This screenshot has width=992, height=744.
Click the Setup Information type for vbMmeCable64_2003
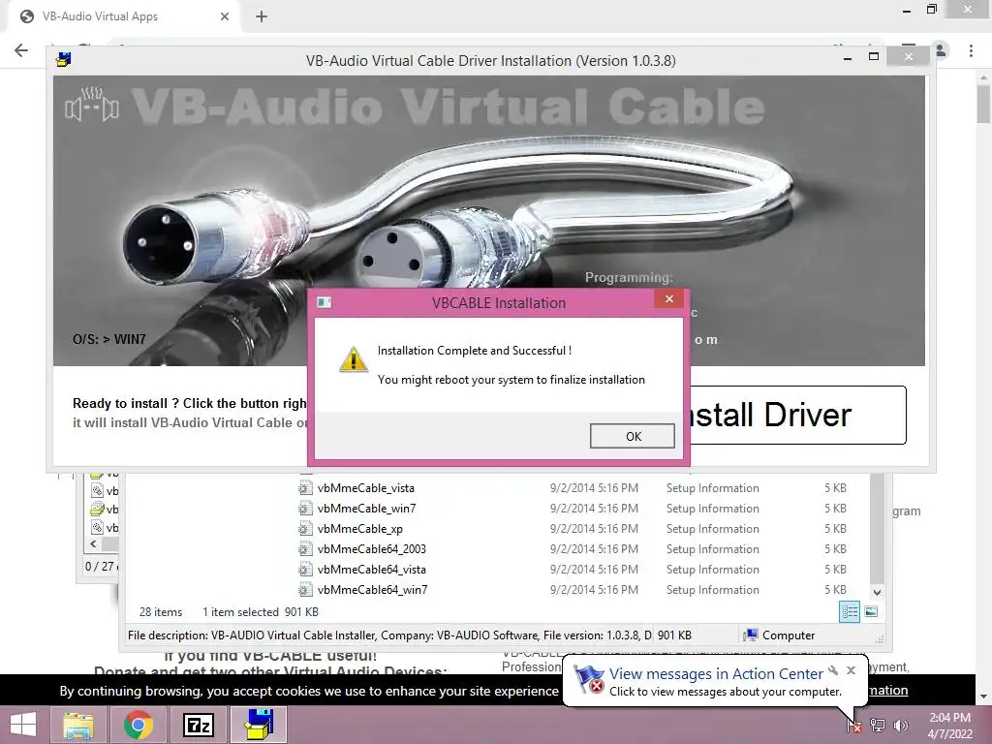[x=712, y=548]
